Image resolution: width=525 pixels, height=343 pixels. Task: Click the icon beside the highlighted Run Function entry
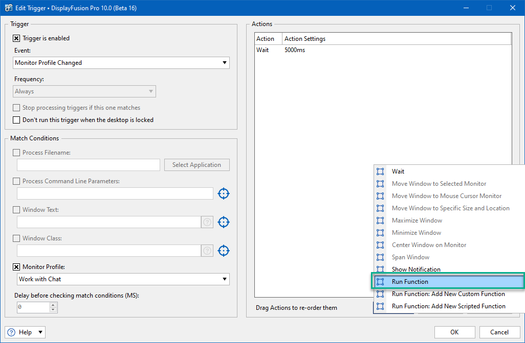tap(380, 282)
